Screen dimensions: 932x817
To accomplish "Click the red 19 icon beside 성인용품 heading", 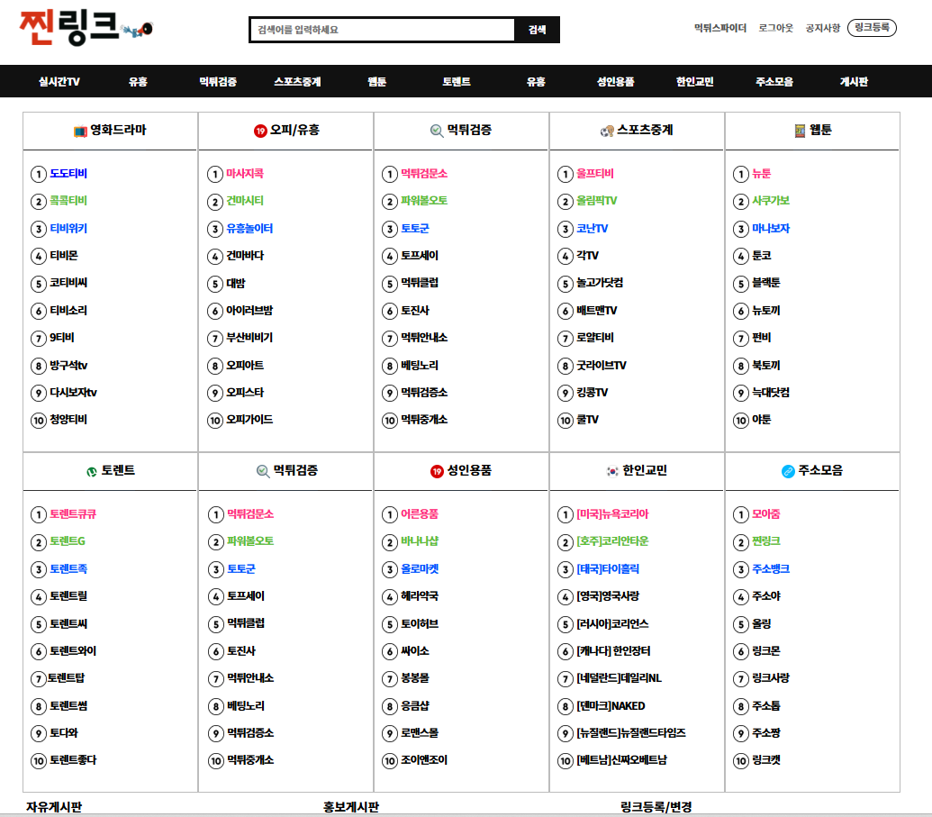I will [x=438, y=471].
